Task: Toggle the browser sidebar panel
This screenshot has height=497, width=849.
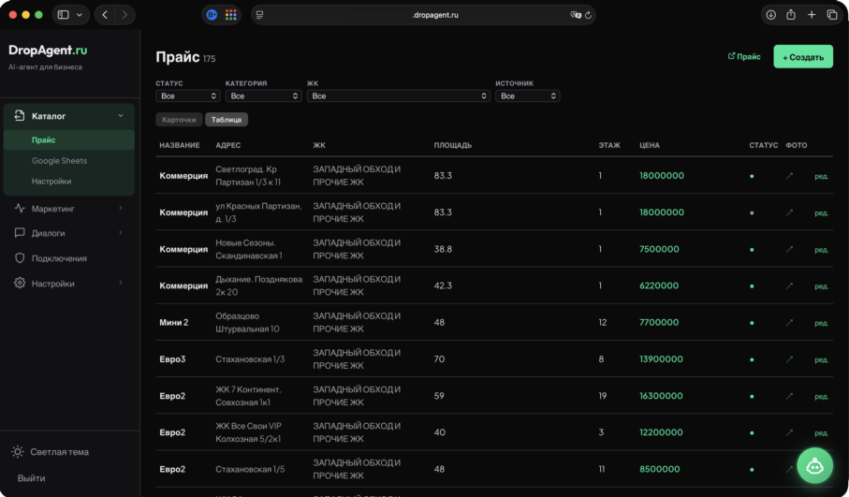Action: tap(64, 15)
